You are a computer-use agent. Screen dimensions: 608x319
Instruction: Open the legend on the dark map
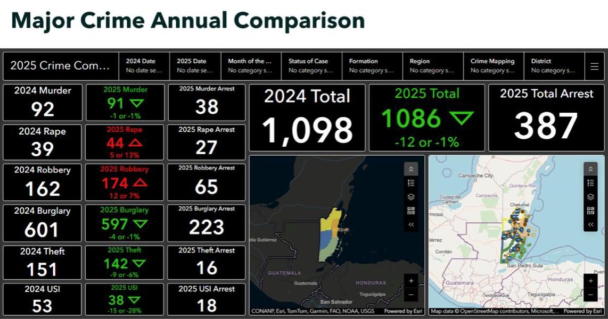coord(411,183)
